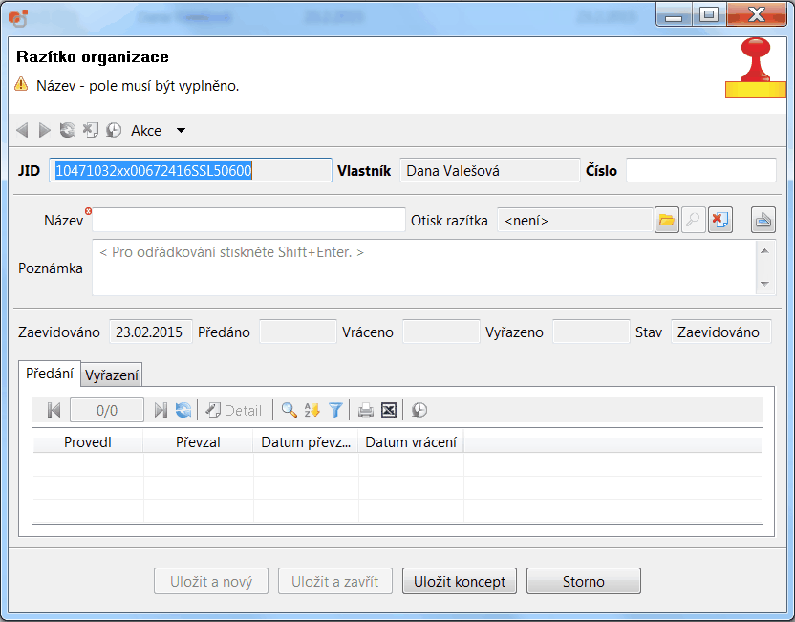Click into the Poznámka text area
The width and height of the screenshot is (795, 622).
[424, 268]
